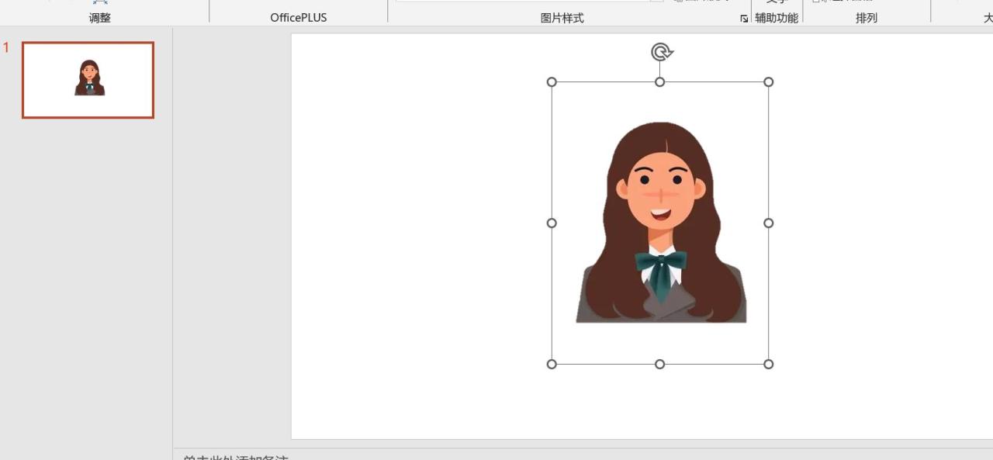Click the 辅助功能 ribbon group
The height and width of the screenshot is (460, 993).
(776, 16)
